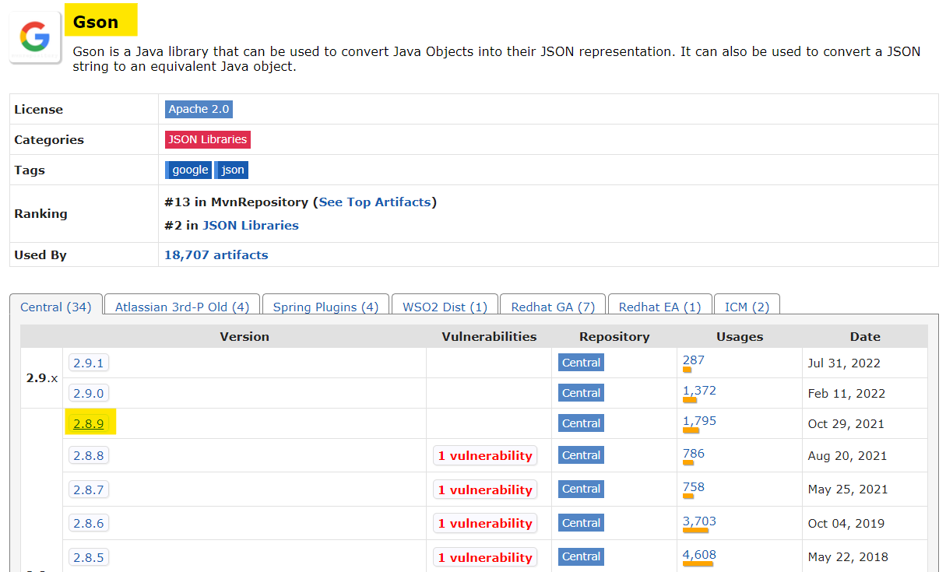Click Central repository badge for 2.9.1
Screen dimensions: 946x572
pyautogui.click(x=581, y=363)
